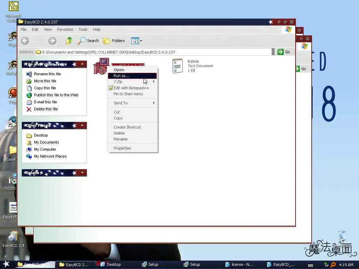Open the Edit menu

[x=35, y=29]
